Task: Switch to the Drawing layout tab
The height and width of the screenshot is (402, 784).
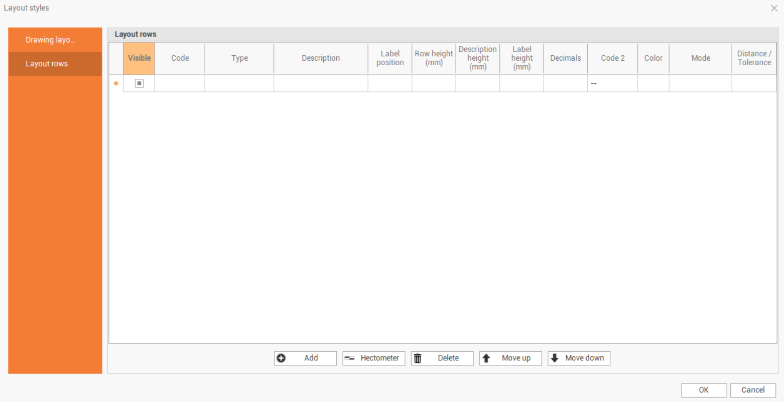Action: click(x=50, y=40)
